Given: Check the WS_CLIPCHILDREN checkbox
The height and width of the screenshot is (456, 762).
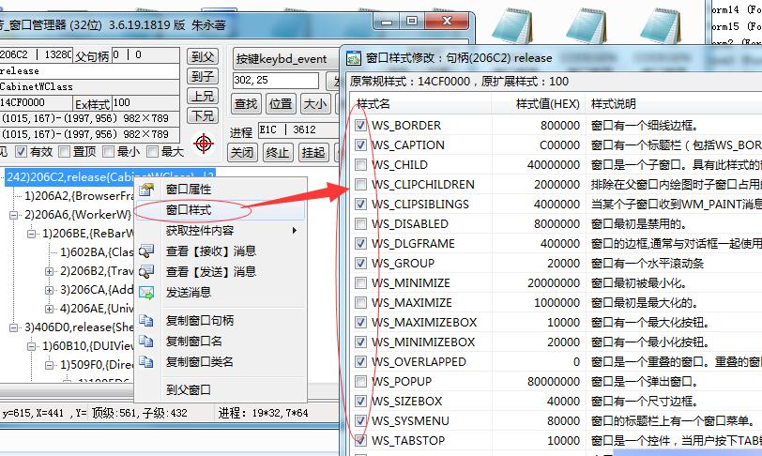Looking at the screenshot, I should (x=360, y=184).
